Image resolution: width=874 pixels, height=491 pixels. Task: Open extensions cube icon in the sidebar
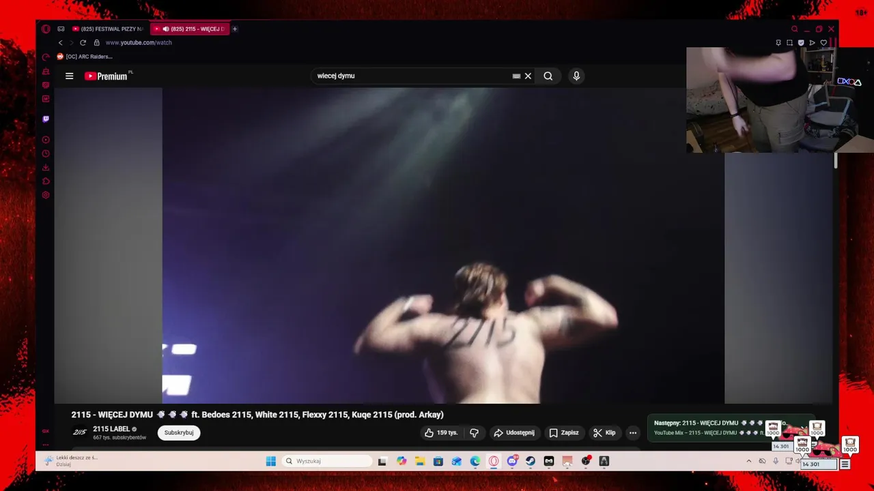(x=46, y=181)
